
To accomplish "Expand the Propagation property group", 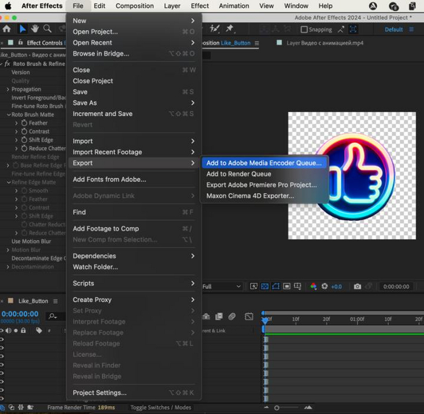I will 8,89.
